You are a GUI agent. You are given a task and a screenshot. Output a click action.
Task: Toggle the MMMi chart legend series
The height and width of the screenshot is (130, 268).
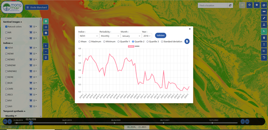[134, 46]
